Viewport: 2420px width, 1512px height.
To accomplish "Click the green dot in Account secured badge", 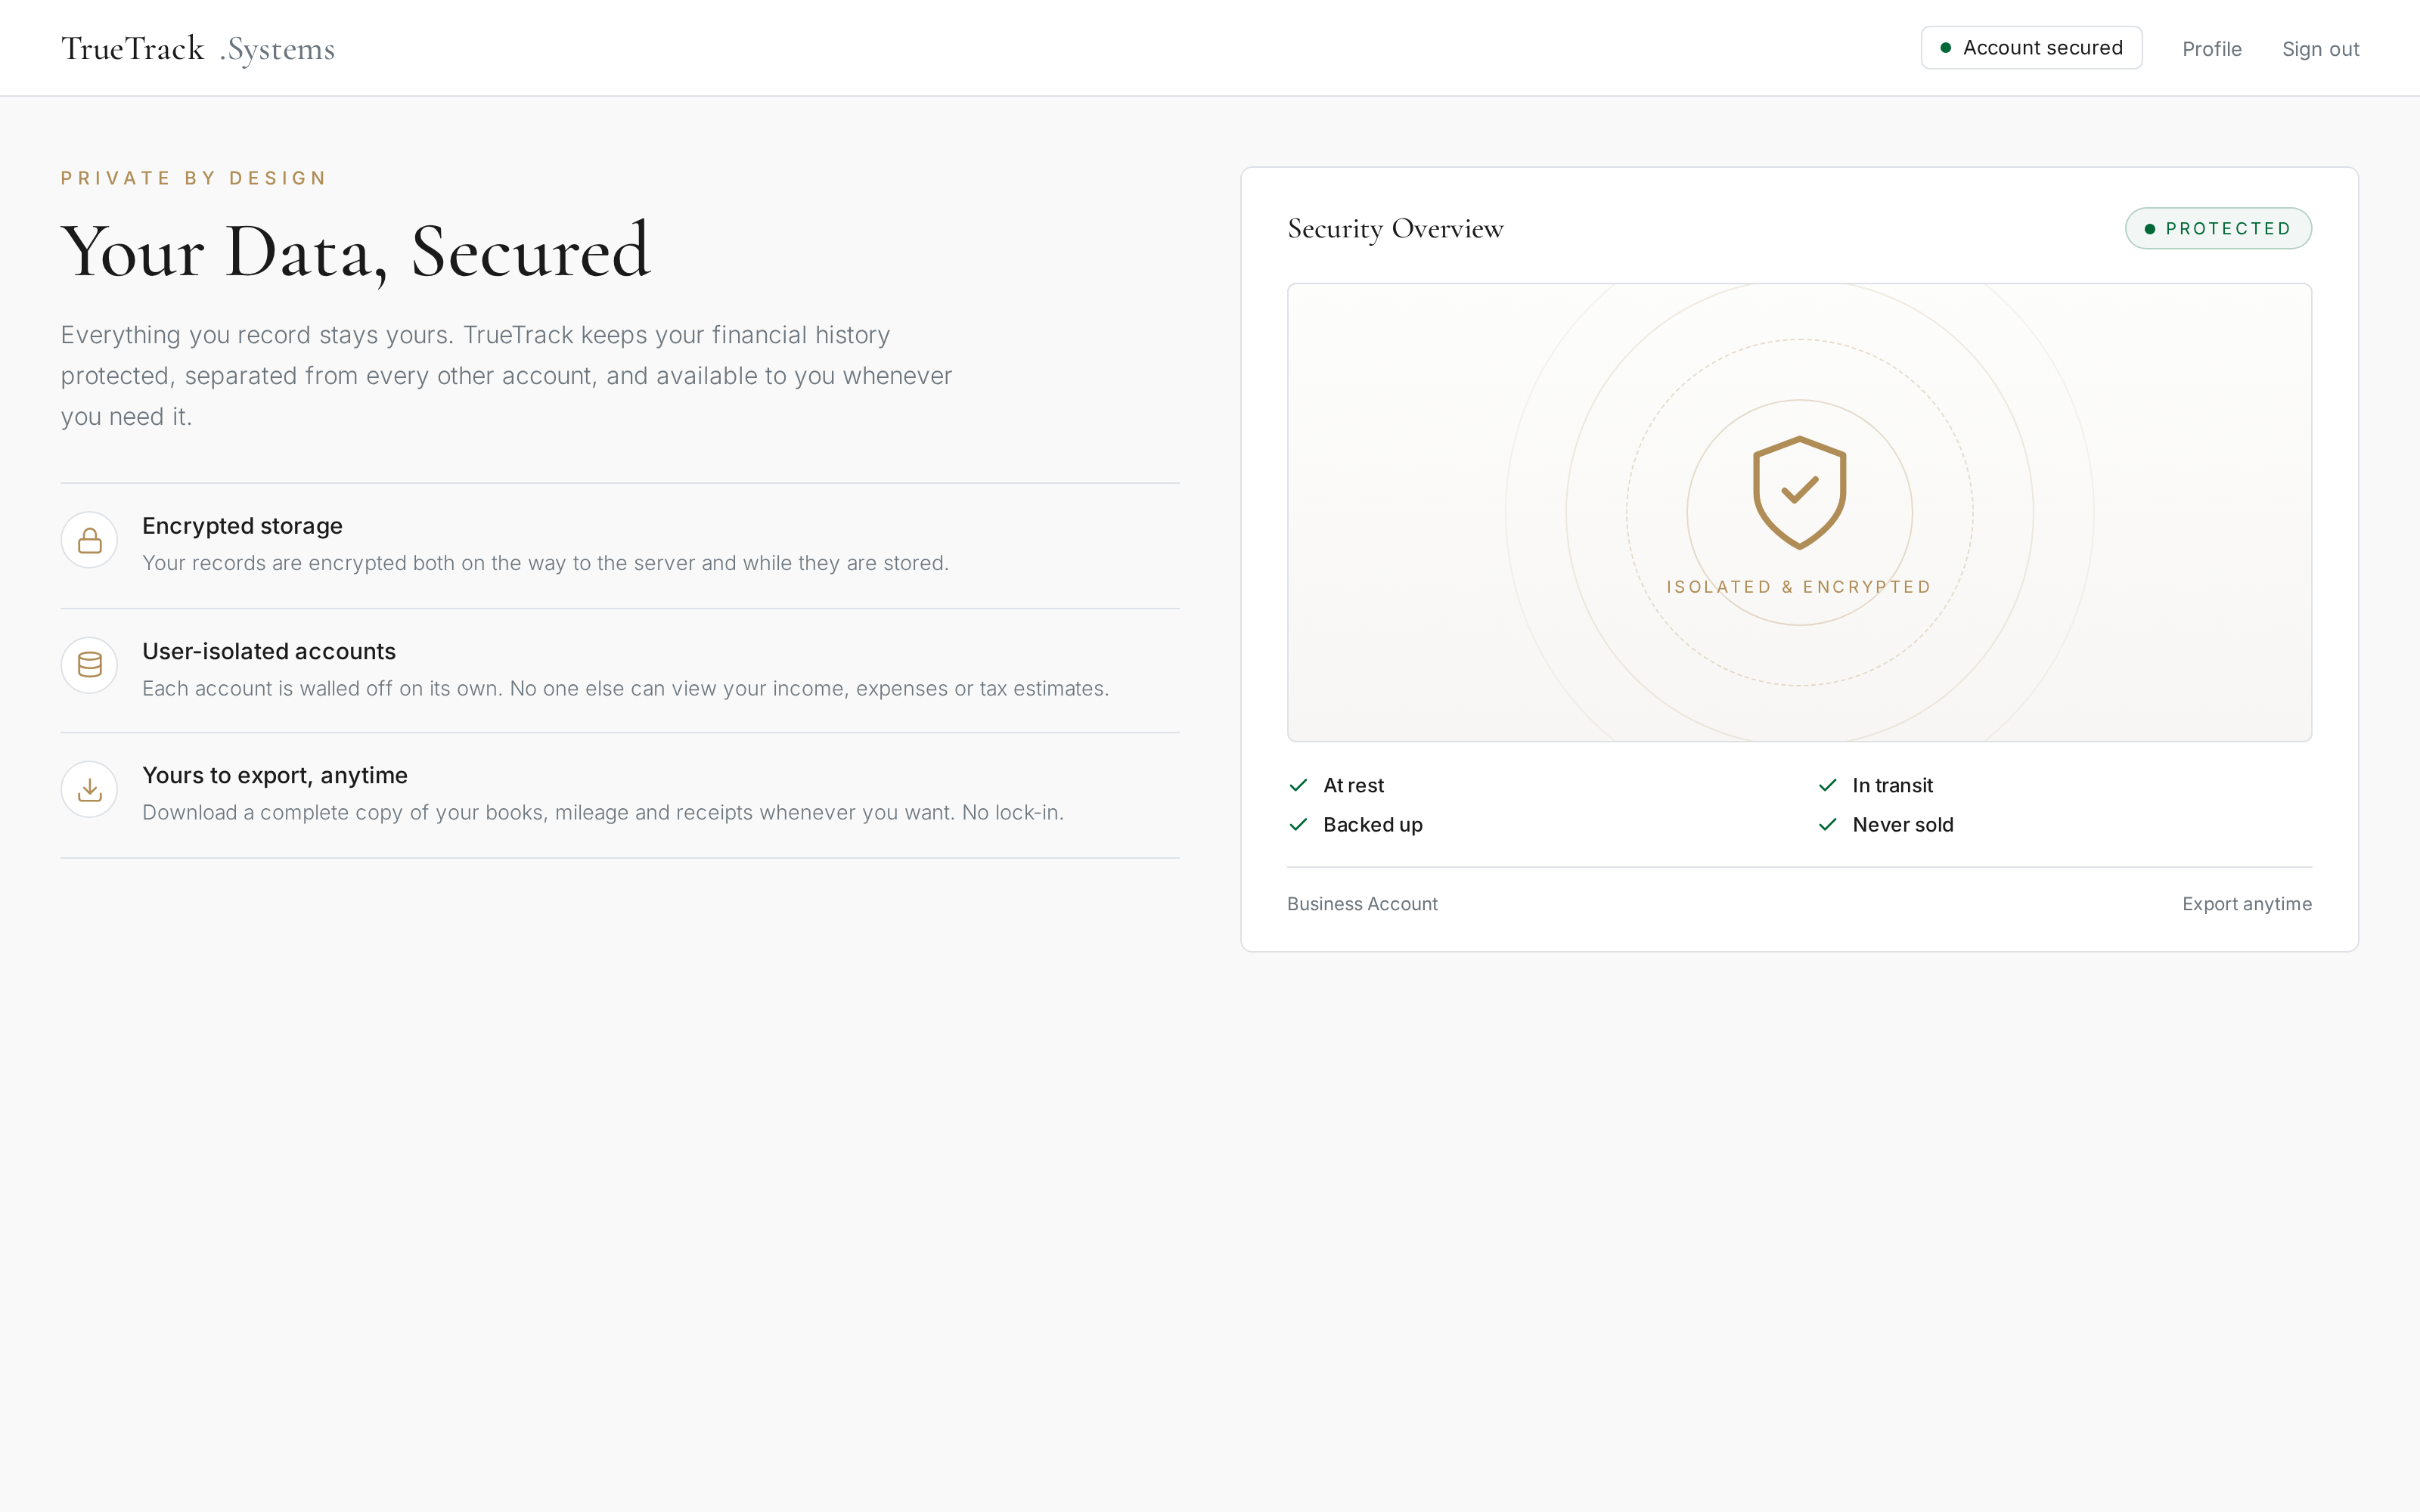I will pyautogui.click(x=1945, y=48).
